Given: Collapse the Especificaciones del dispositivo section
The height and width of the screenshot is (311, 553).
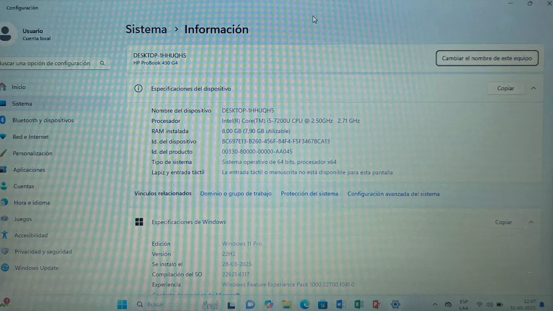Looking at the screenshot, I should 533,88.
